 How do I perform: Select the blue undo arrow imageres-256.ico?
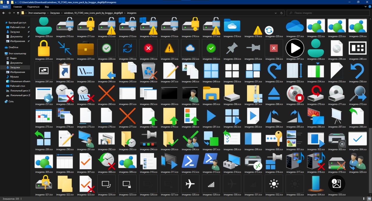(x=358, y=71)
